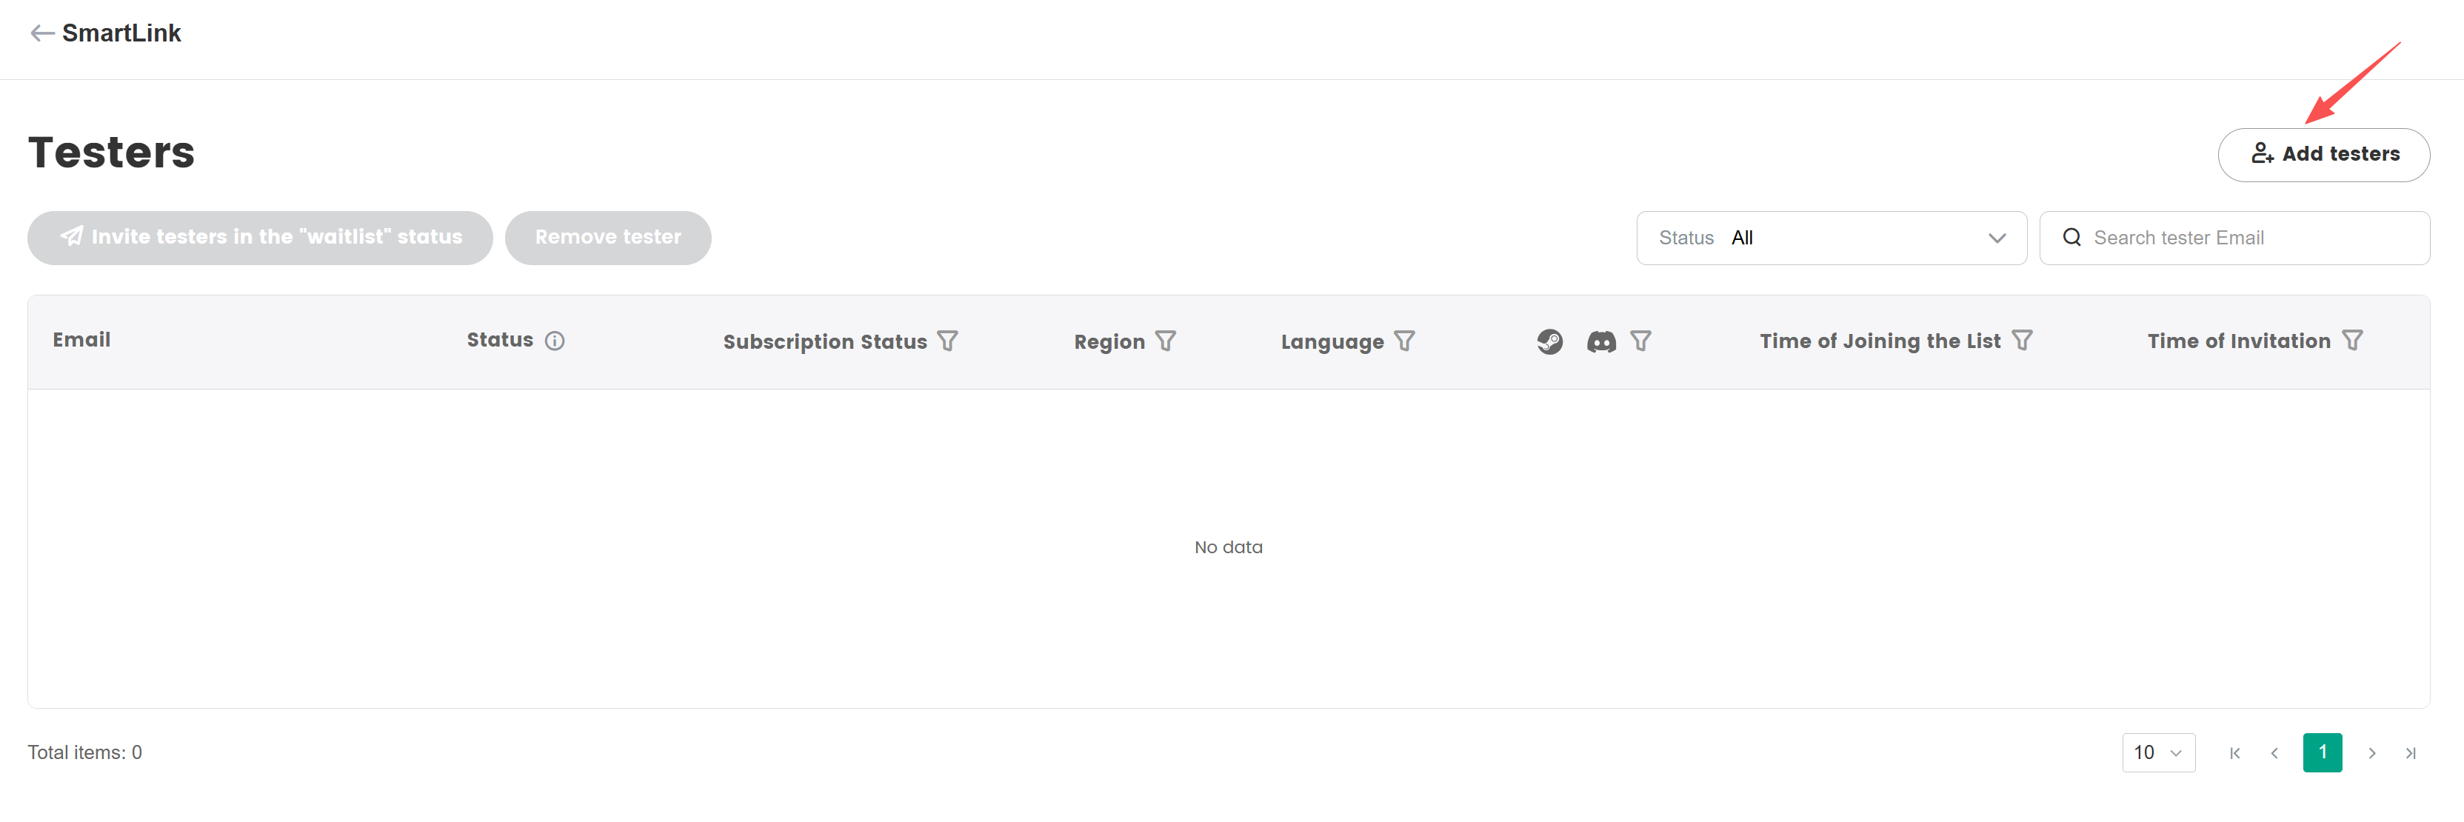
Task: Focus the Search tester Email field
Action: tap(2248, 237)
